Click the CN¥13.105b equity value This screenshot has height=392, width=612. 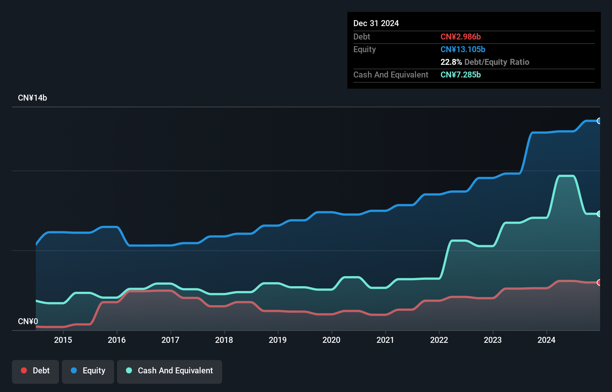coord(463,49)
